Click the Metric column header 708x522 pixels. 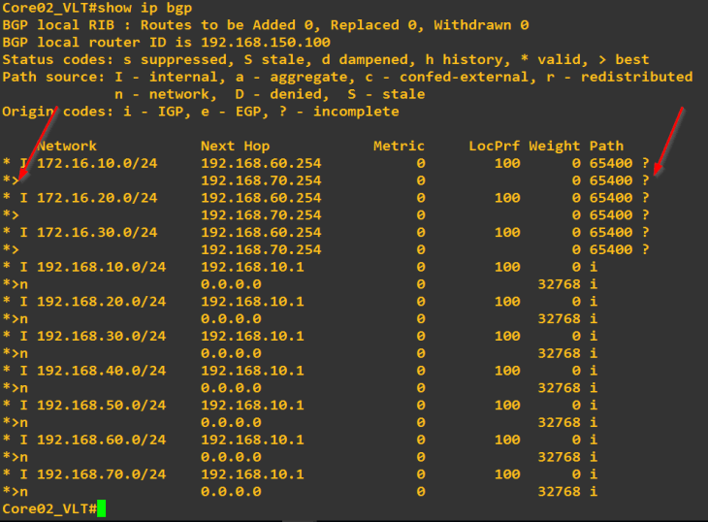[x=399, y=146]
